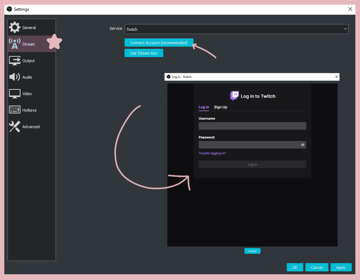Select the General label in sidebar

29,28
